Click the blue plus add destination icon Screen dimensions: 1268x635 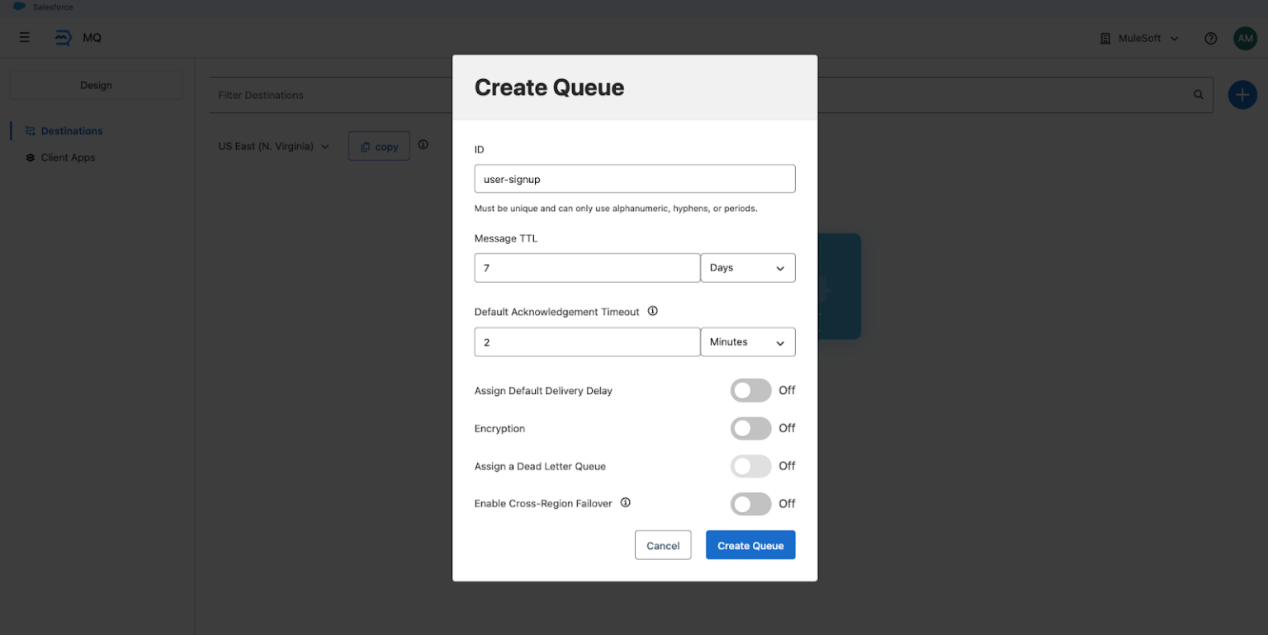pyautogui.click(x=1242, y=95)
